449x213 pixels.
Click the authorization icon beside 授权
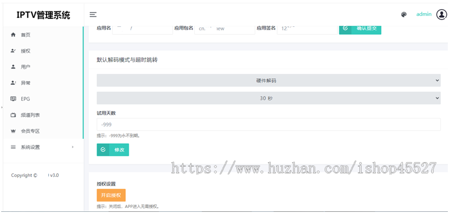click(x=13, y=51)
